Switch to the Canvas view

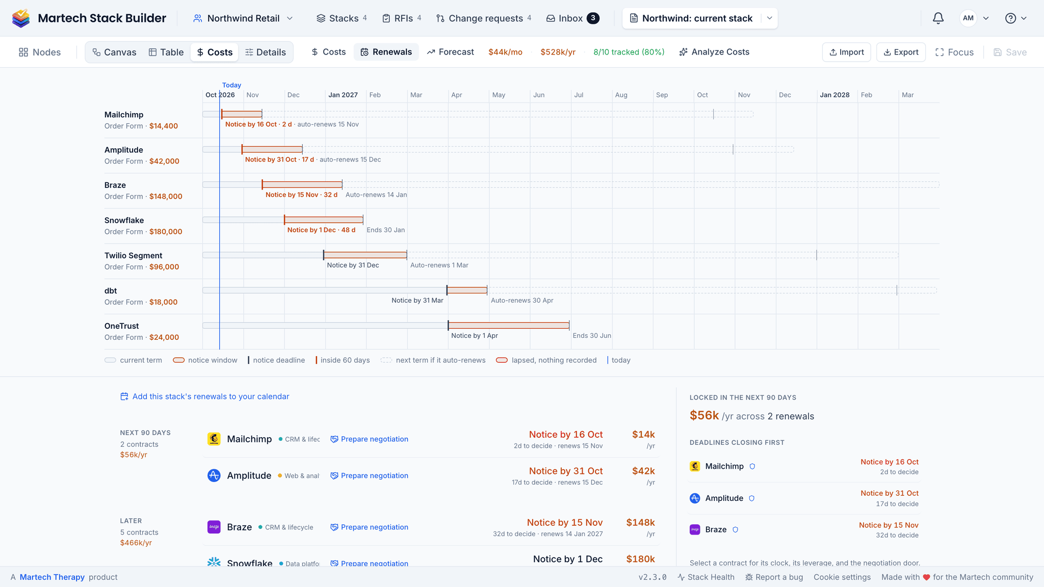[114, 52]
